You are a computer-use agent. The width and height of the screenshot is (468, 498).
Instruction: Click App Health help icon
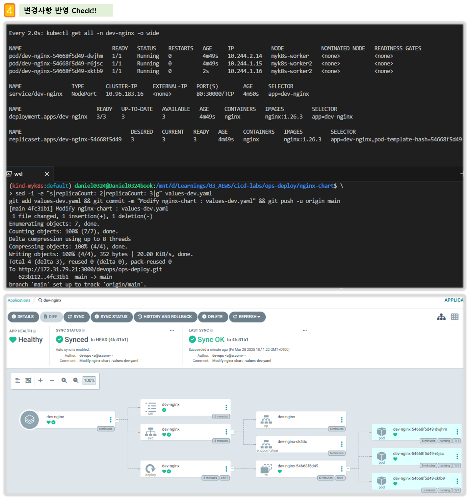click(x=35, y=331)
